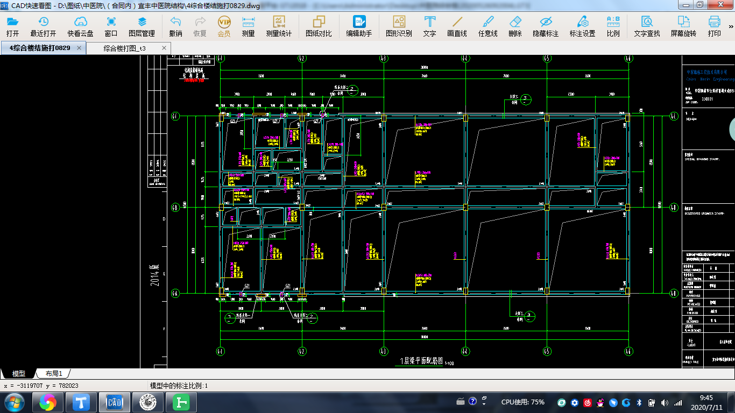
Task: Click the 比例 scale tool
Action: tap(613, 26)
